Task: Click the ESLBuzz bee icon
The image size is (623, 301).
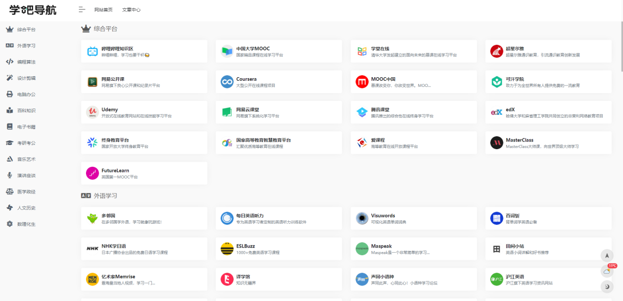Action: pyautogui.click(x=227, y=249)
